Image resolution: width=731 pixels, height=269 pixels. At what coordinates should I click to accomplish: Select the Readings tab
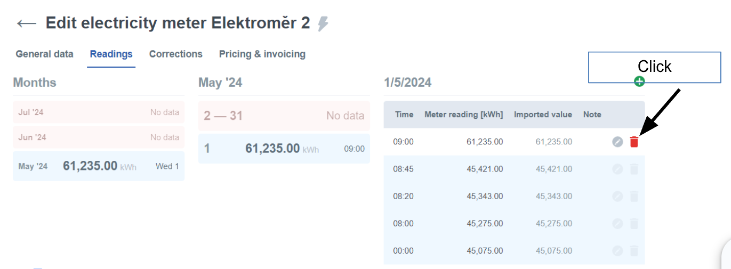click(x=111, y=54)
